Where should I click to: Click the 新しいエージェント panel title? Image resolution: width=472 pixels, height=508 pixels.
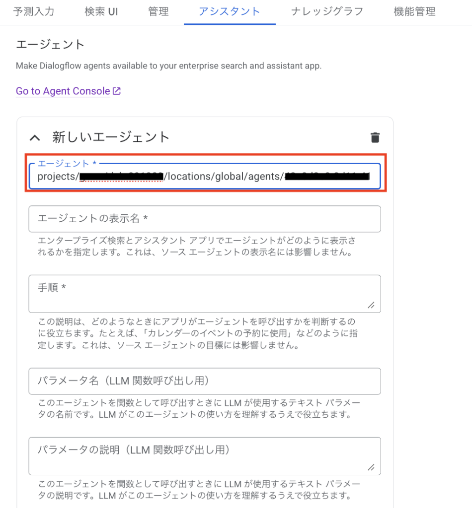[111, 137]
